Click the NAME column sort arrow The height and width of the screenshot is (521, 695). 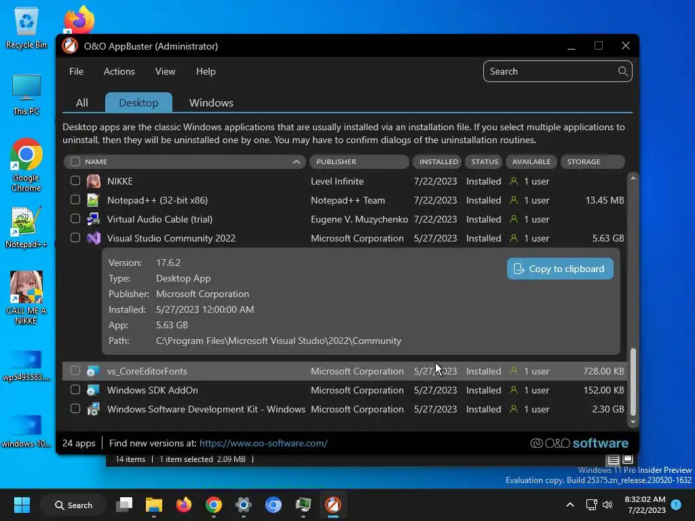click(x=297, y=162)
